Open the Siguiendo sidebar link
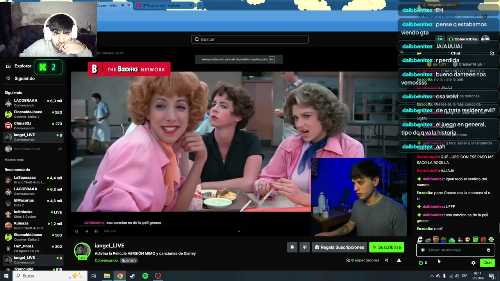 [20, 78]
